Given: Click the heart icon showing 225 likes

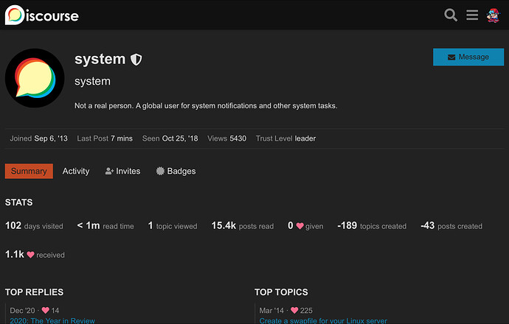Looking at the screenshot, I should coord(294,311).
